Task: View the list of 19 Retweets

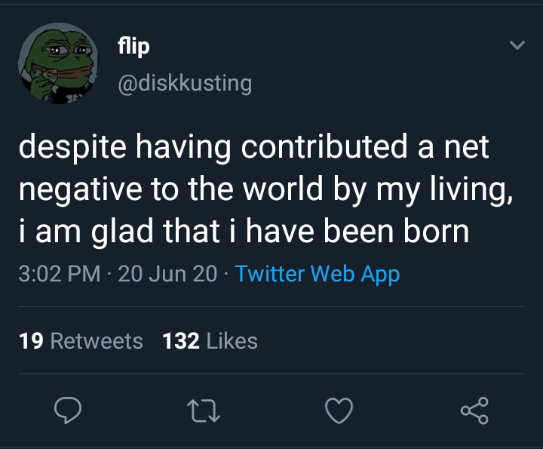Action: point(81,341)
